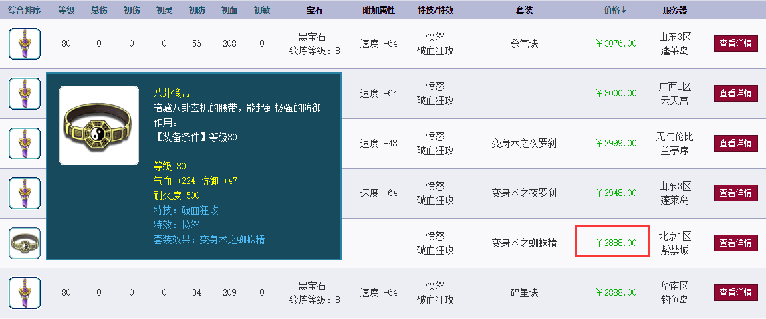This screenshot has height=319, width=766.
Task: Click item icon in 广西1区 云天宫 row
Action: [25, 93]
